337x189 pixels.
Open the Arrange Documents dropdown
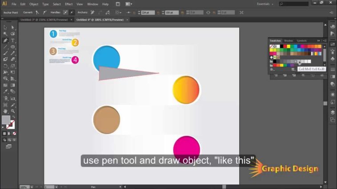point(128,4)
